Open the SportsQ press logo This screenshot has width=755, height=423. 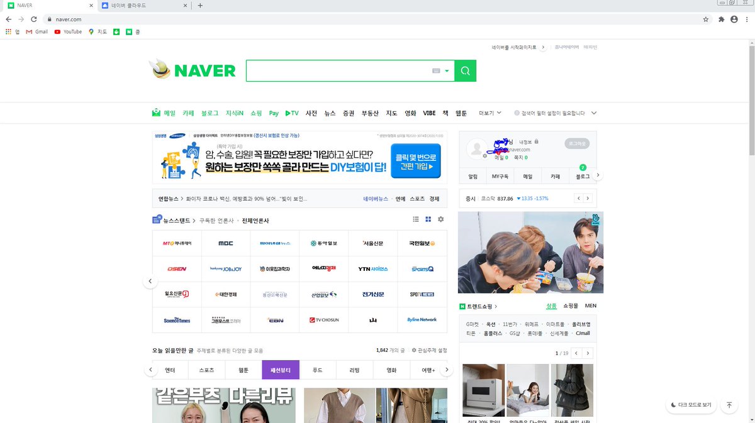pos(422,269)
